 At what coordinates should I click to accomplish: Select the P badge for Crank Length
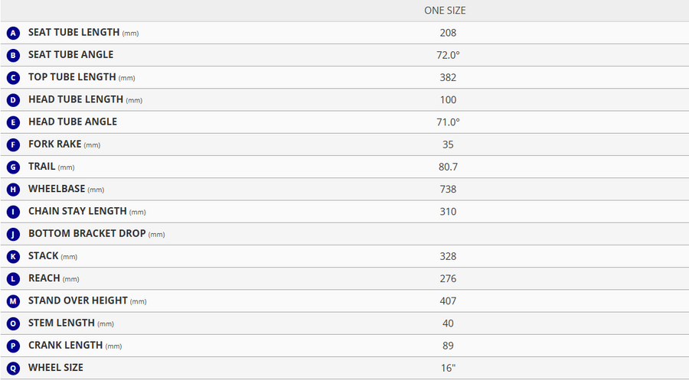[x=13, y=346]
